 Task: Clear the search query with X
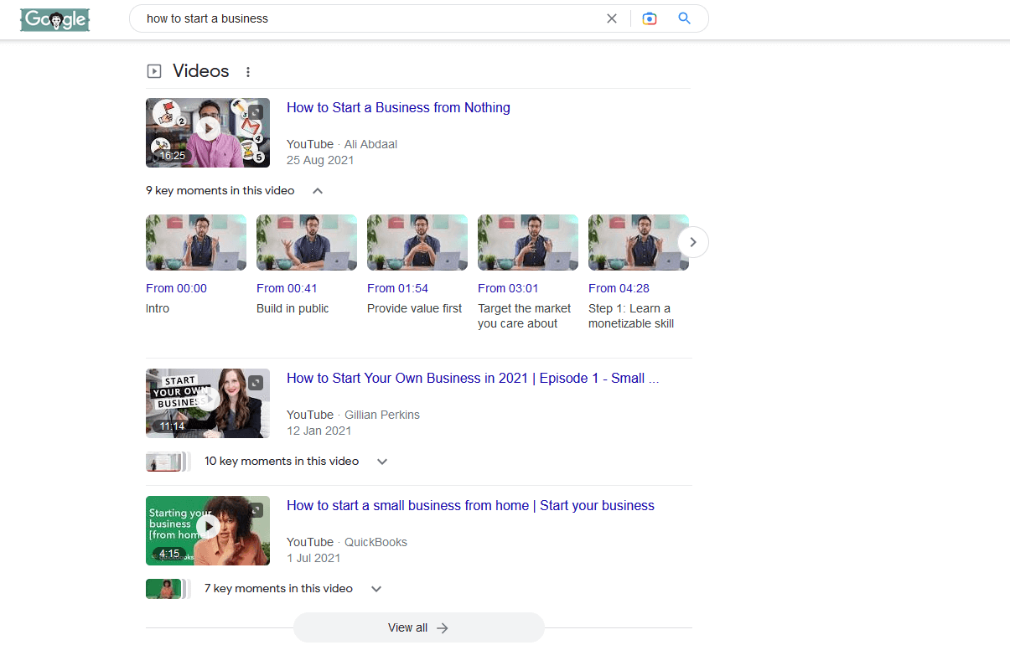pyautogui.click(x=612, y=18)
